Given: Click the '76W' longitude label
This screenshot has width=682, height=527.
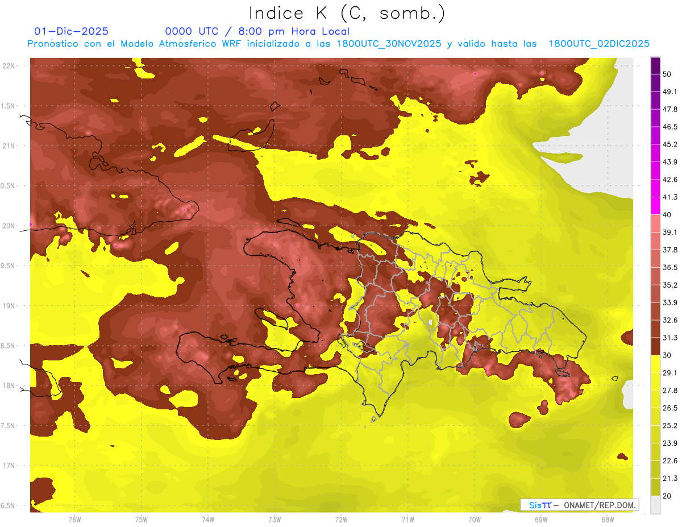Looking at the screenshot, I should tap(74, 519).
